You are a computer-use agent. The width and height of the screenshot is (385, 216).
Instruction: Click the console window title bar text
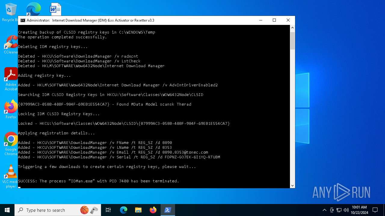90,20
